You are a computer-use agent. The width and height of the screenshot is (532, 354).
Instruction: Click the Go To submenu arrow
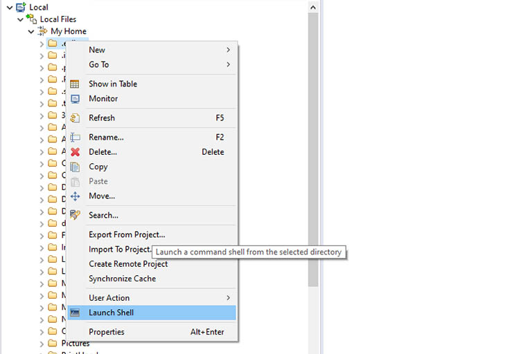point(229,64)
